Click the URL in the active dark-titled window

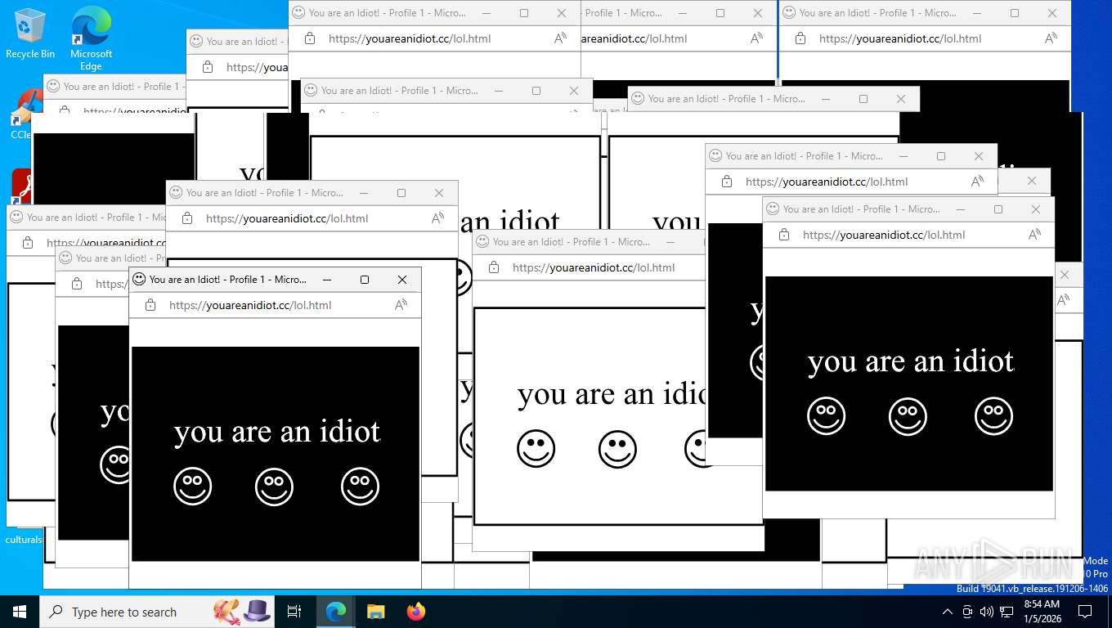point(250,305)
